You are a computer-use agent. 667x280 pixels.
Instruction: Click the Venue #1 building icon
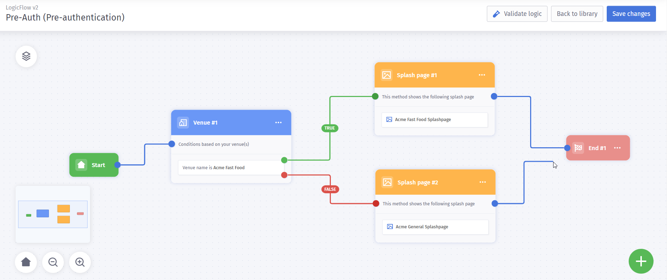[183, 122]
